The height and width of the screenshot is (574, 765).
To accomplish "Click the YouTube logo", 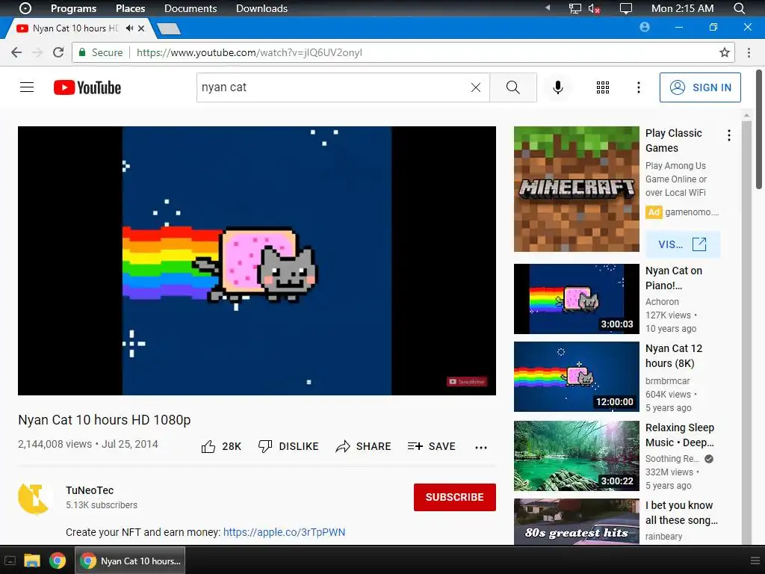I will 87,87.
